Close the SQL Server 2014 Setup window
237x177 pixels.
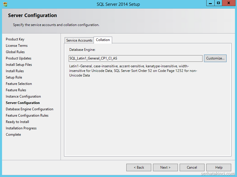[229, 3]
